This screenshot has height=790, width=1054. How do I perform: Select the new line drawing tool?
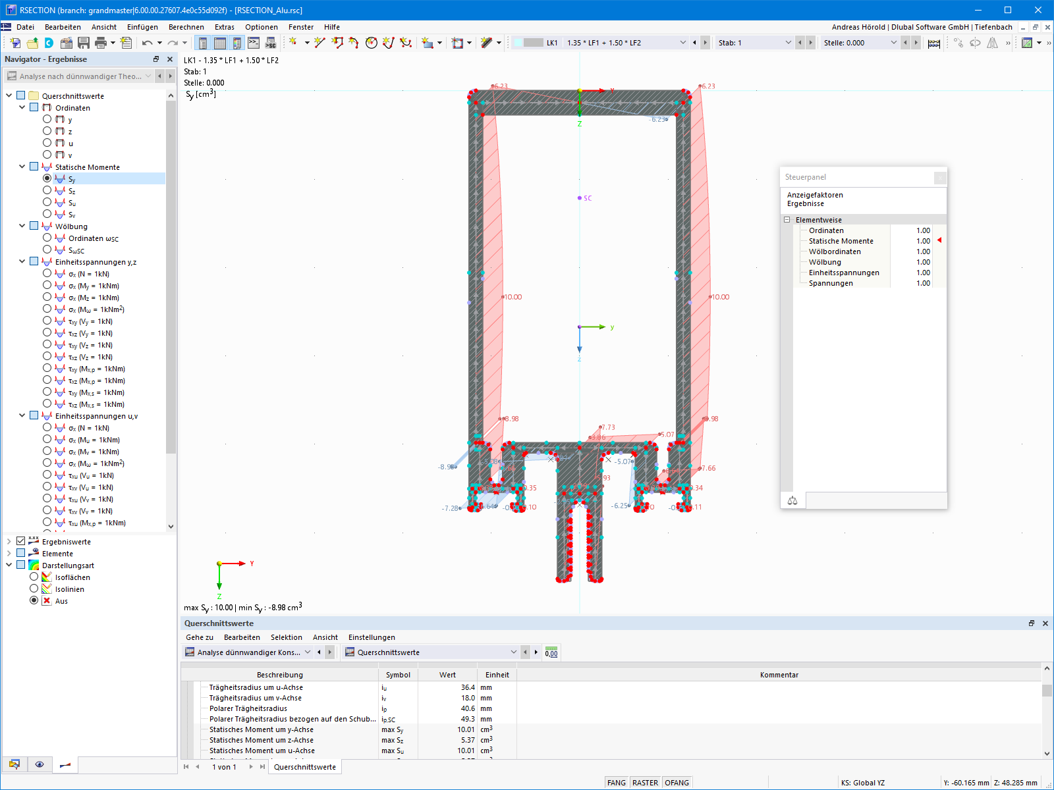[x=320, y=43]
